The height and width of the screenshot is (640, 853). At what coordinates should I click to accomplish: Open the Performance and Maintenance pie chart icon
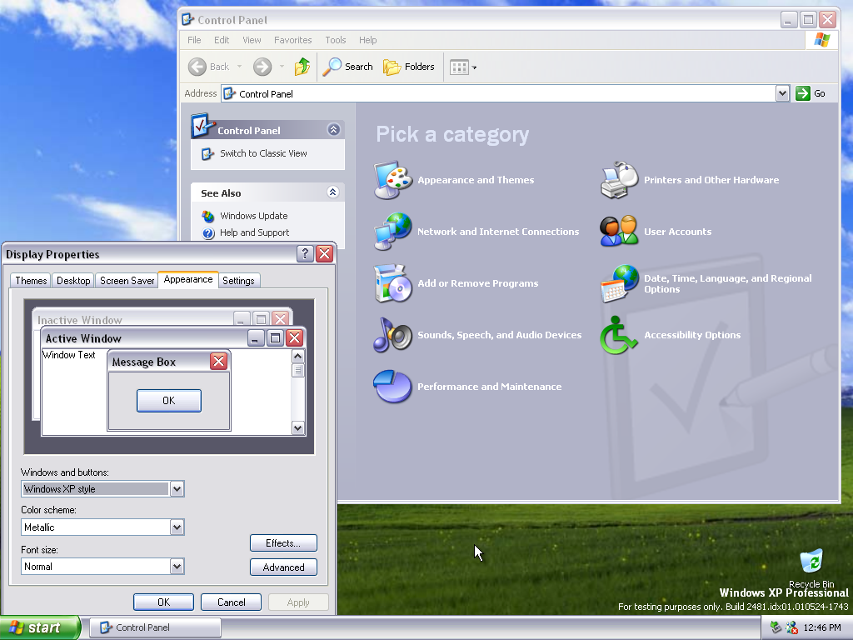[392, 387]
